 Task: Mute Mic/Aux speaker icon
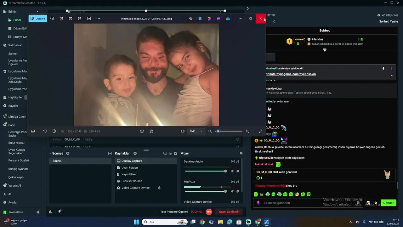[x=233, y=191]
